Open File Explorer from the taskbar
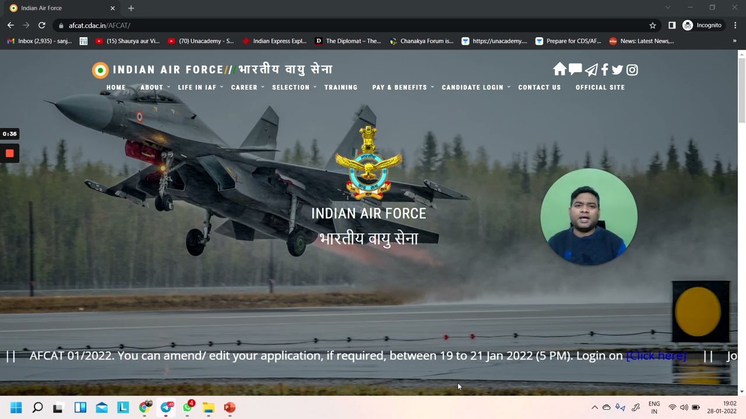This screenshot has width=746, height=419. click(x=209, y=407)
